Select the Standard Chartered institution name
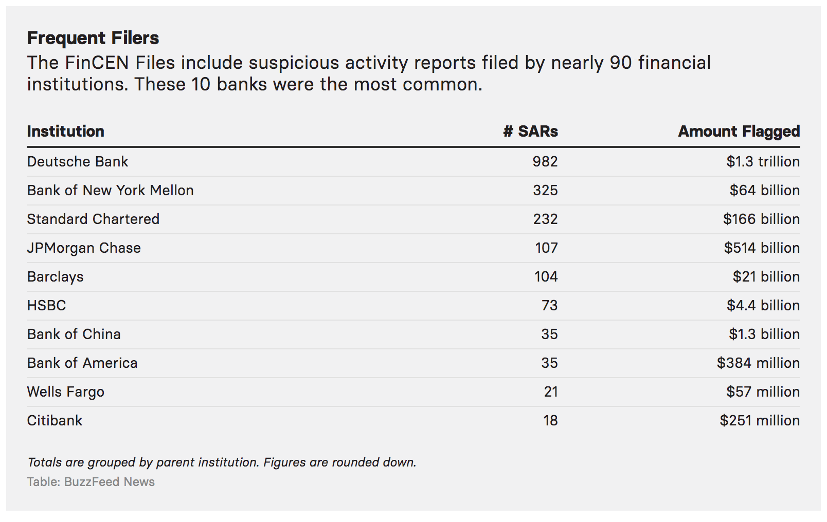 pyautogui.click(x=93, y=219)
